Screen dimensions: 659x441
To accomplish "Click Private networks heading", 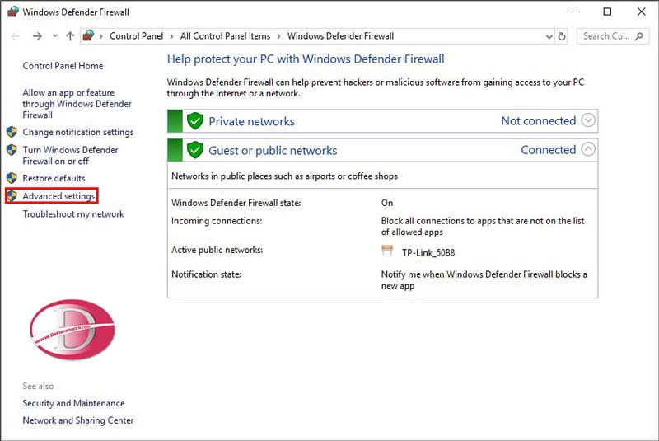I will pos(252,121).
